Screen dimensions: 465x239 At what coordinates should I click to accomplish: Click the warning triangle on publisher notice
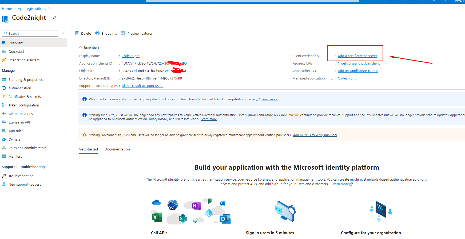[85, 135]
